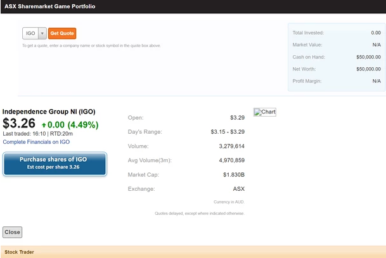Click the Market Value: label
Image resolution: width=386 pixels, height=258 pixels.
307,45
